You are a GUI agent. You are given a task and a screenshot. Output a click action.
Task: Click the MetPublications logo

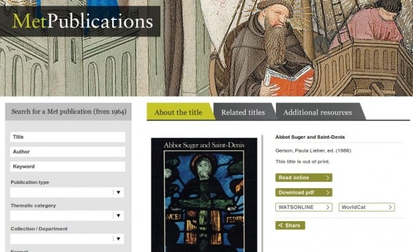[83, 21]
